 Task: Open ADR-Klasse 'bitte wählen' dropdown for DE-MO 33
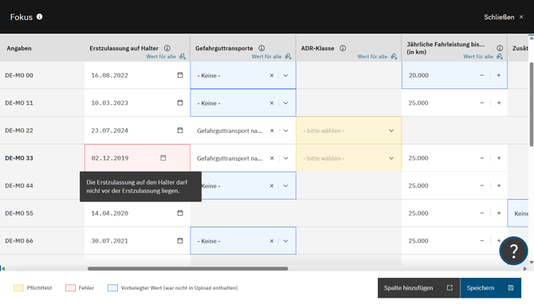click(349, 158)
